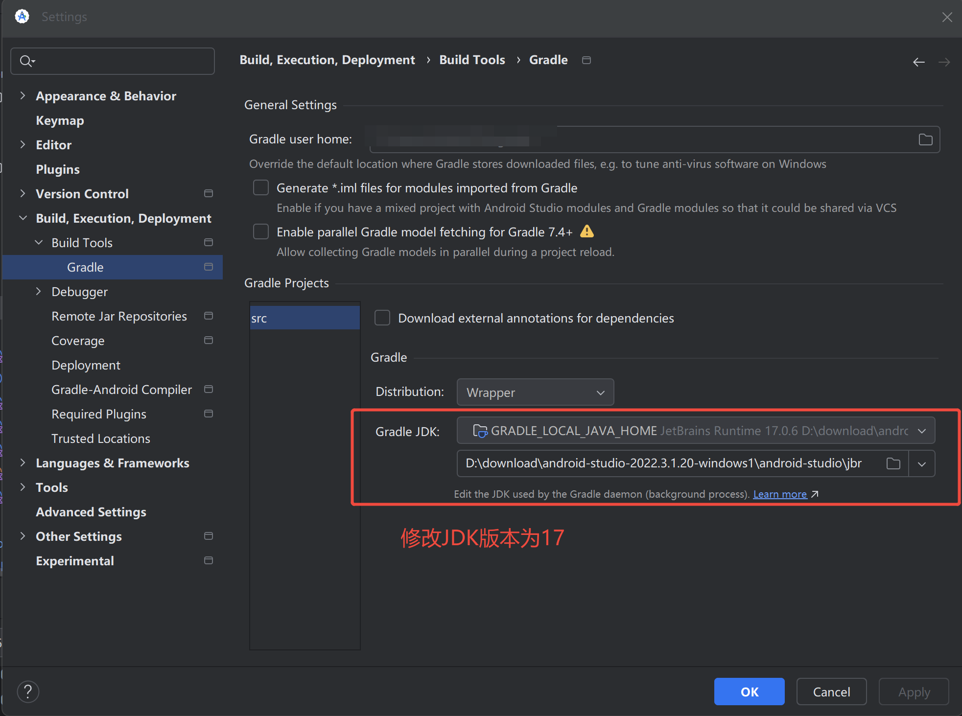Click the Gradle user home folder browse icon
This screenshot has height=716, width=962.
(x=925, y=140)
